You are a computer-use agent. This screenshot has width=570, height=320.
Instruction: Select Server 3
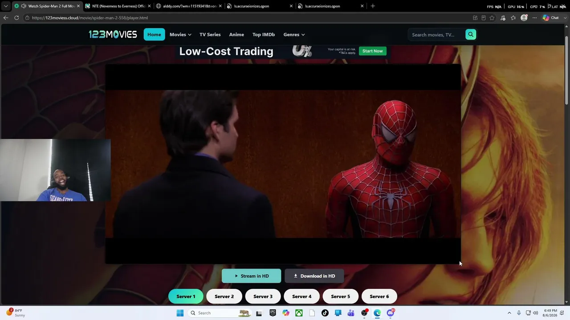click(263, 296)
